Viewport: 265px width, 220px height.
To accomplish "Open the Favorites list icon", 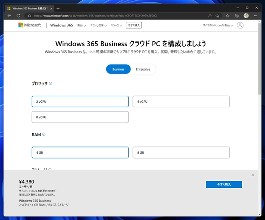I will point(227,16).
